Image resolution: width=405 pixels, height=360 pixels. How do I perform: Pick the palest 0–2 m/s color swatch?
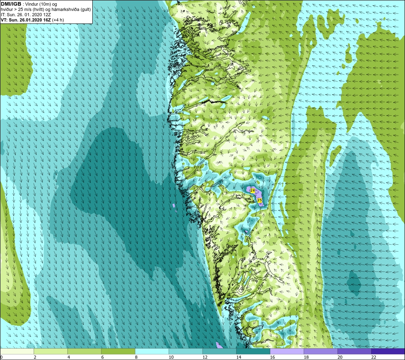point(17,351)
